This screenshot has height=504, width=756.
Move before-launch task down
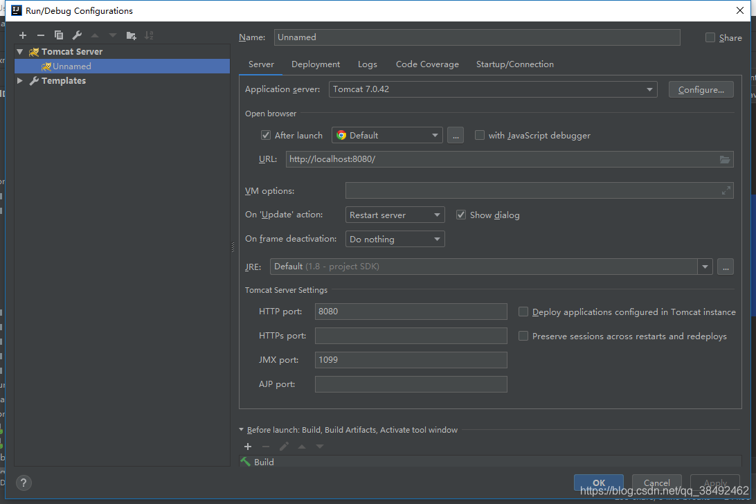point(320,447)
